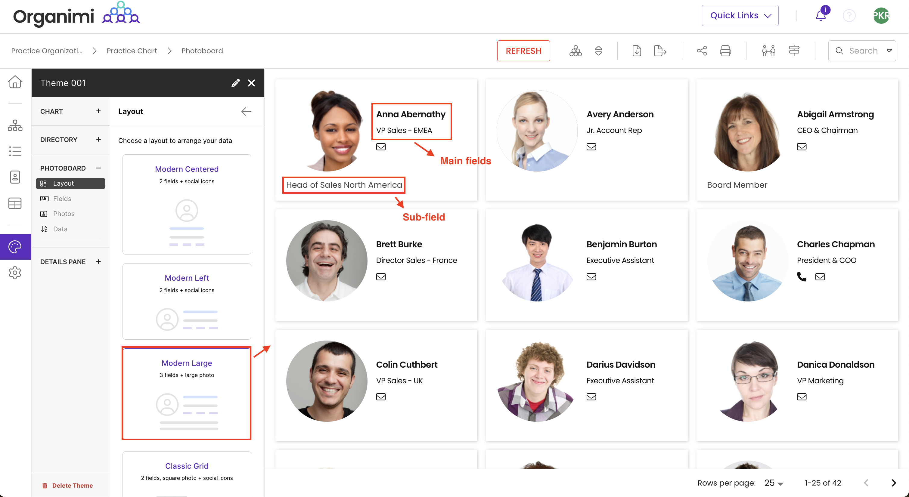This screenshot has height=497, width=909.
Task: Expand the CHART section
Action: 98,111
